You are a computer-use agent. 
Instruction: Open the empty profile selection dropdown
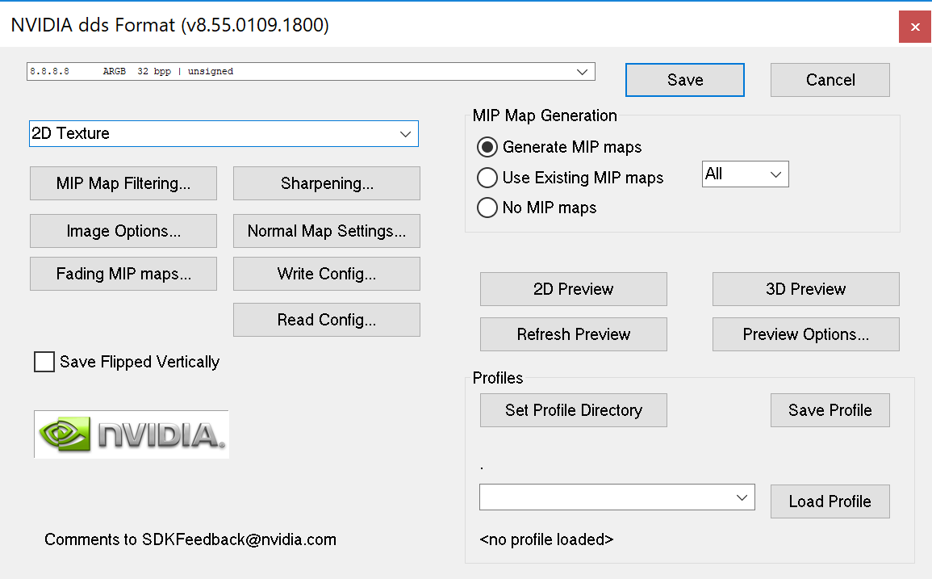(617, 497)
